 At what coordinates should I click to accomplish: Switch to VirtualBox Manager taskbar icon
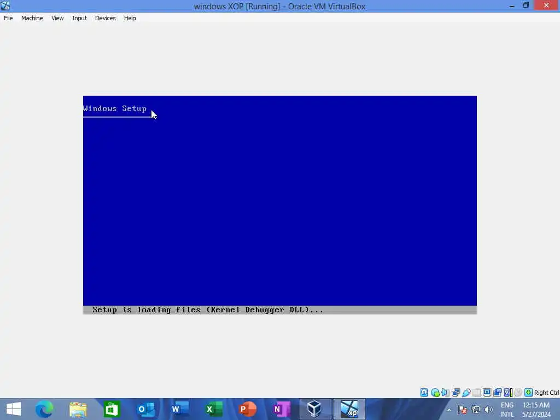pos(315,409)
